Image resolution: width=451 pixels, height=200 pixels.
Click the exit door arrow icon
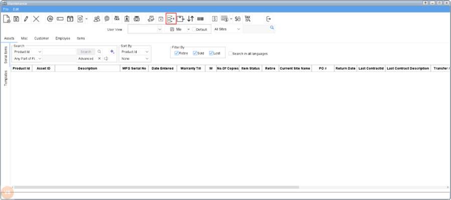tap(269, 19)
